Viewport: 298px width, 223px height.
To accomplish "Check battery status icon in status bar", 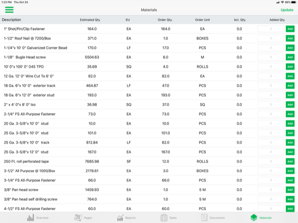I will point(294,2).
